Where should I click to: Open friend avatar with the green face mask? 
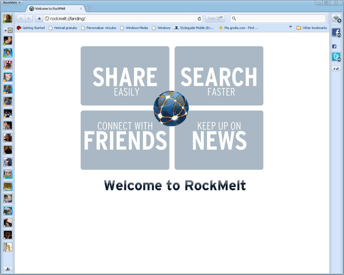8,174
